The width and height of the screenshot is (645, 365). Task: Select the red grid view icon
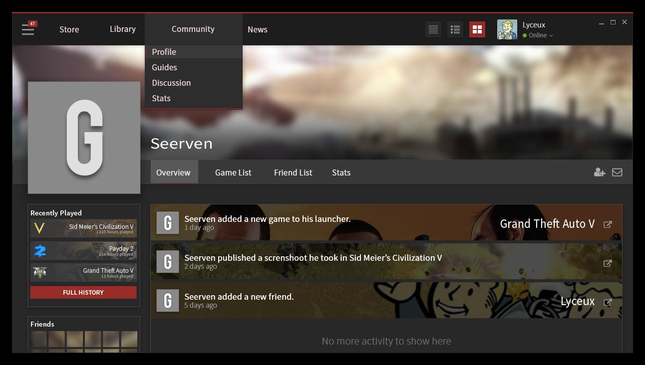click(477, 29)
